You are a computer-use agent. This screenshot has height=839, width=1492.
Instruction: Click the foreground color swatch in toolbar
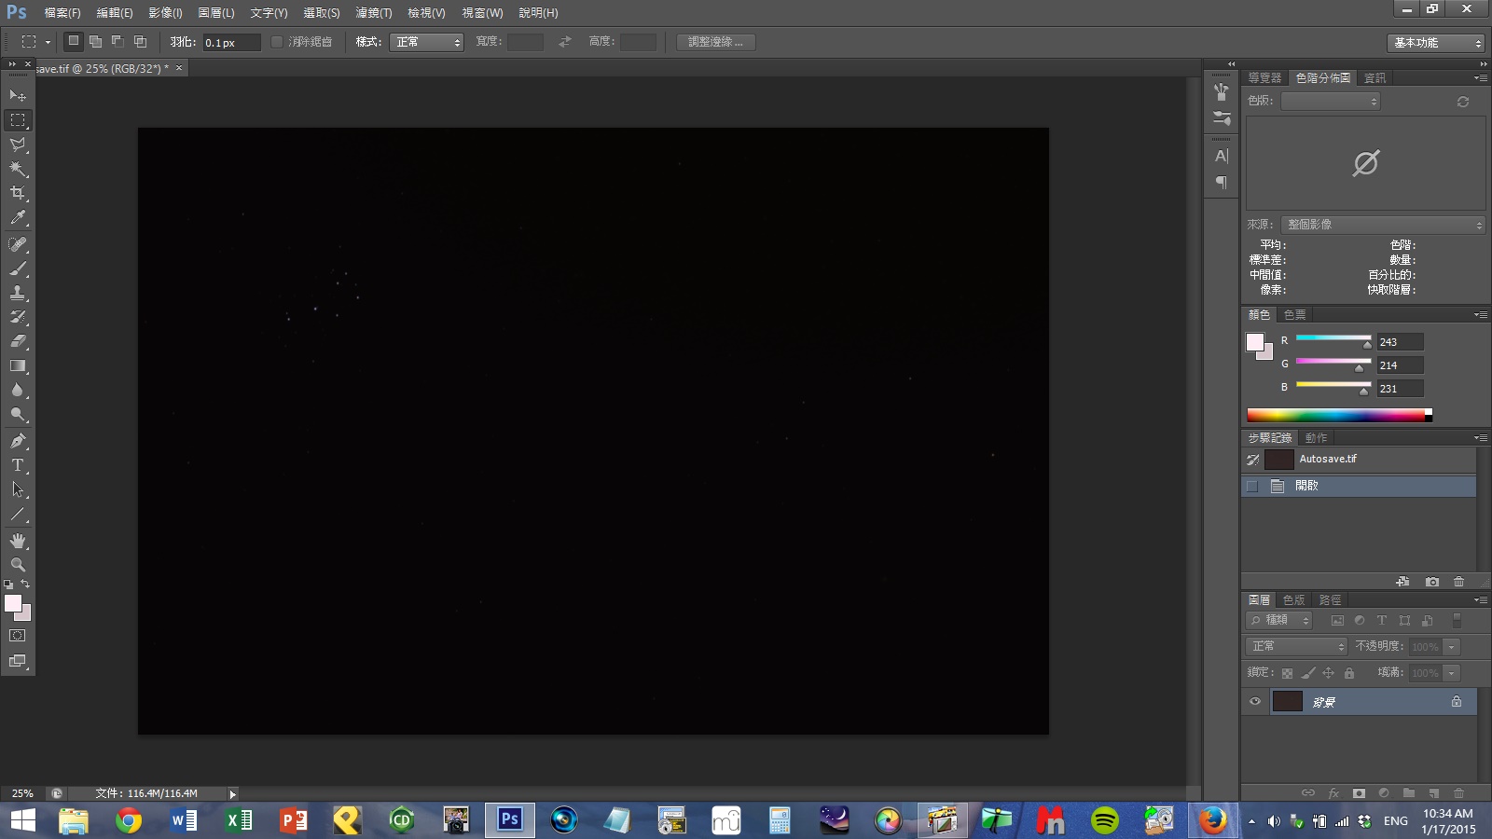pos(13,604)
